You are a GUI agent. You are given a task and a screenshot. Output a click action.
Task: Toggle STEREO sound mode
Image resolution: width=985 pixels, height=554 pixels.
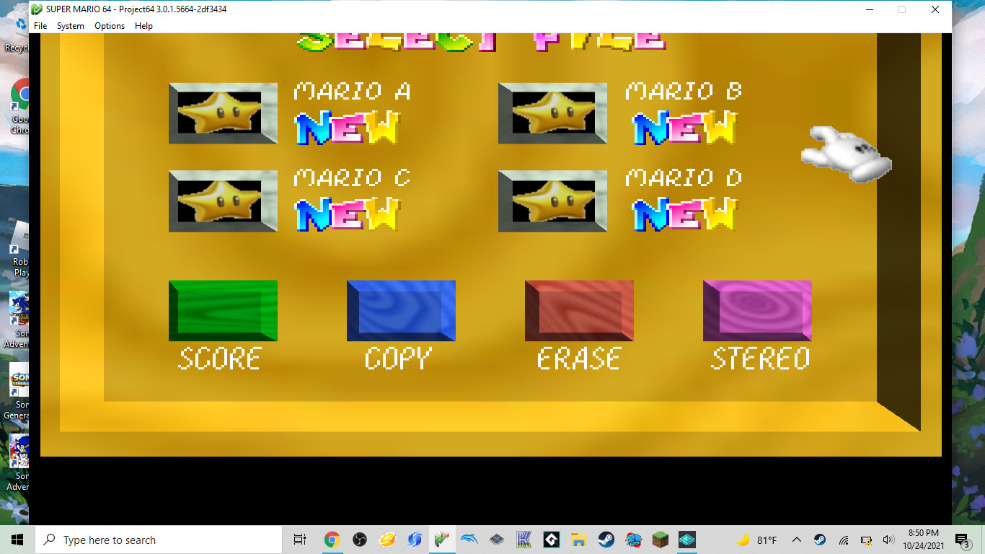tap(757, 310)
